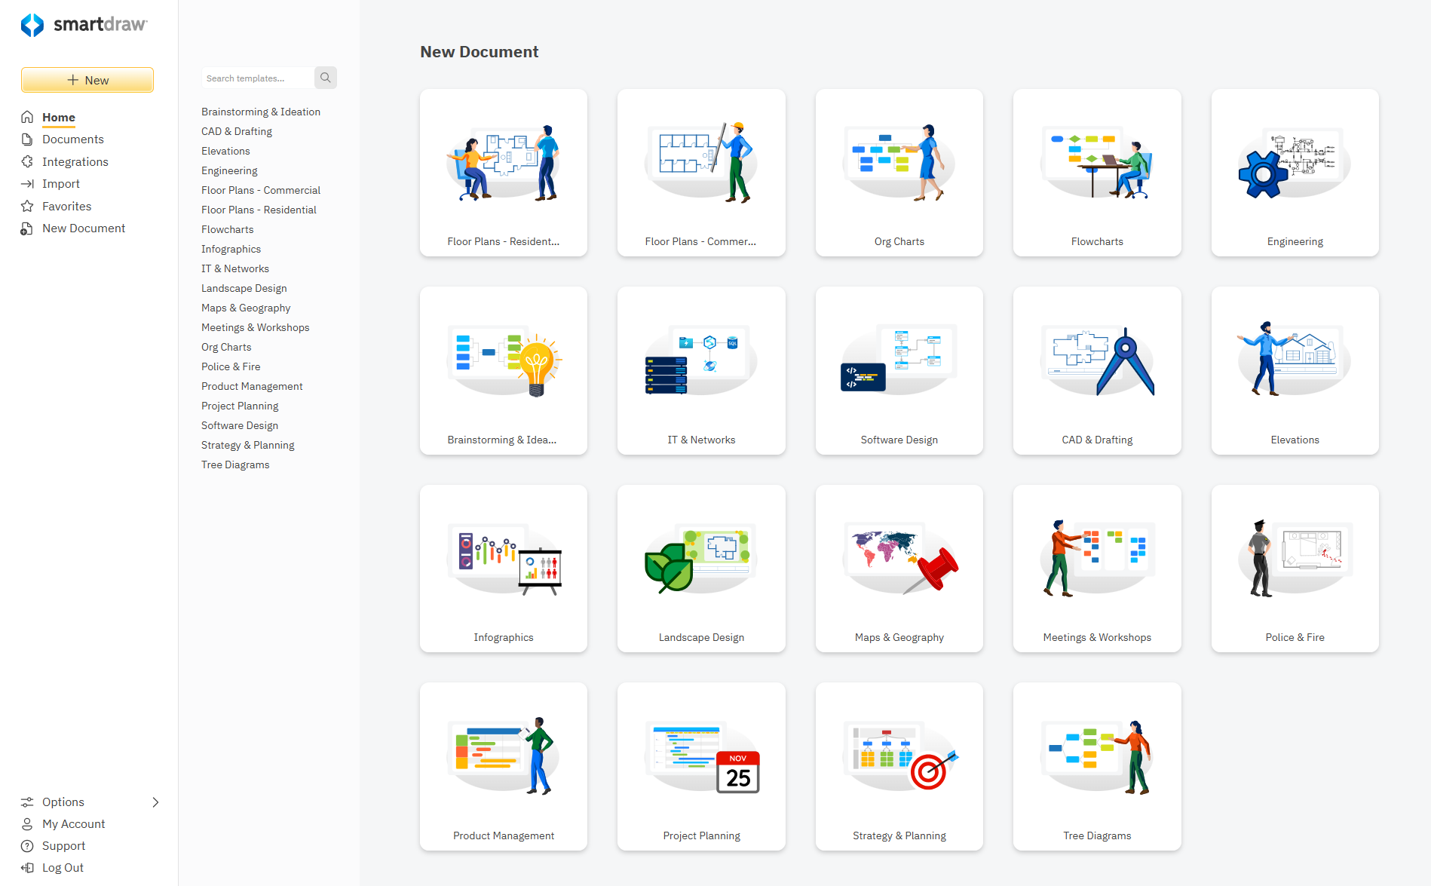Image resolution: width=1431 pixels, height=886 pixels.
Task: Open My Account settings
Action: click(72, 823)
